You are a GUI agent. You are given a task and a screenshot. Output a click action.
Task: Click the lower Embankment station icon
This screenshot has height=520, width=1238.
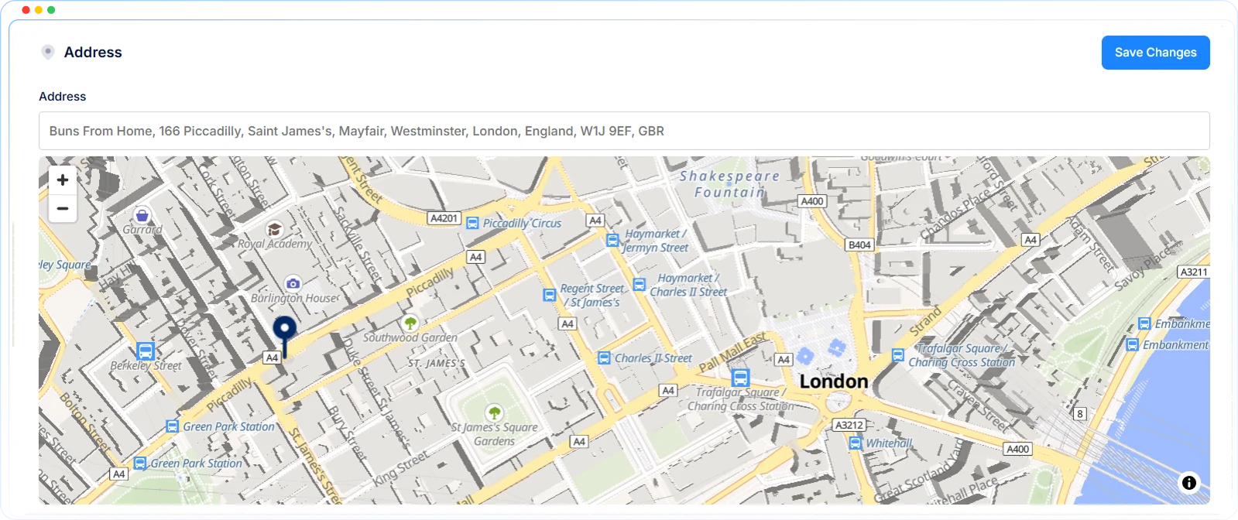click(x=1132, y=344)
